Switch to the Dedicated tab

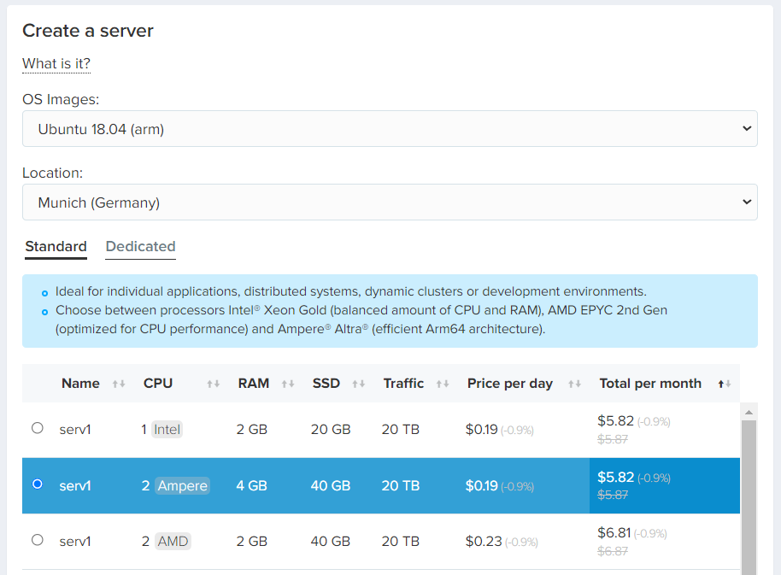pos(140,247)
